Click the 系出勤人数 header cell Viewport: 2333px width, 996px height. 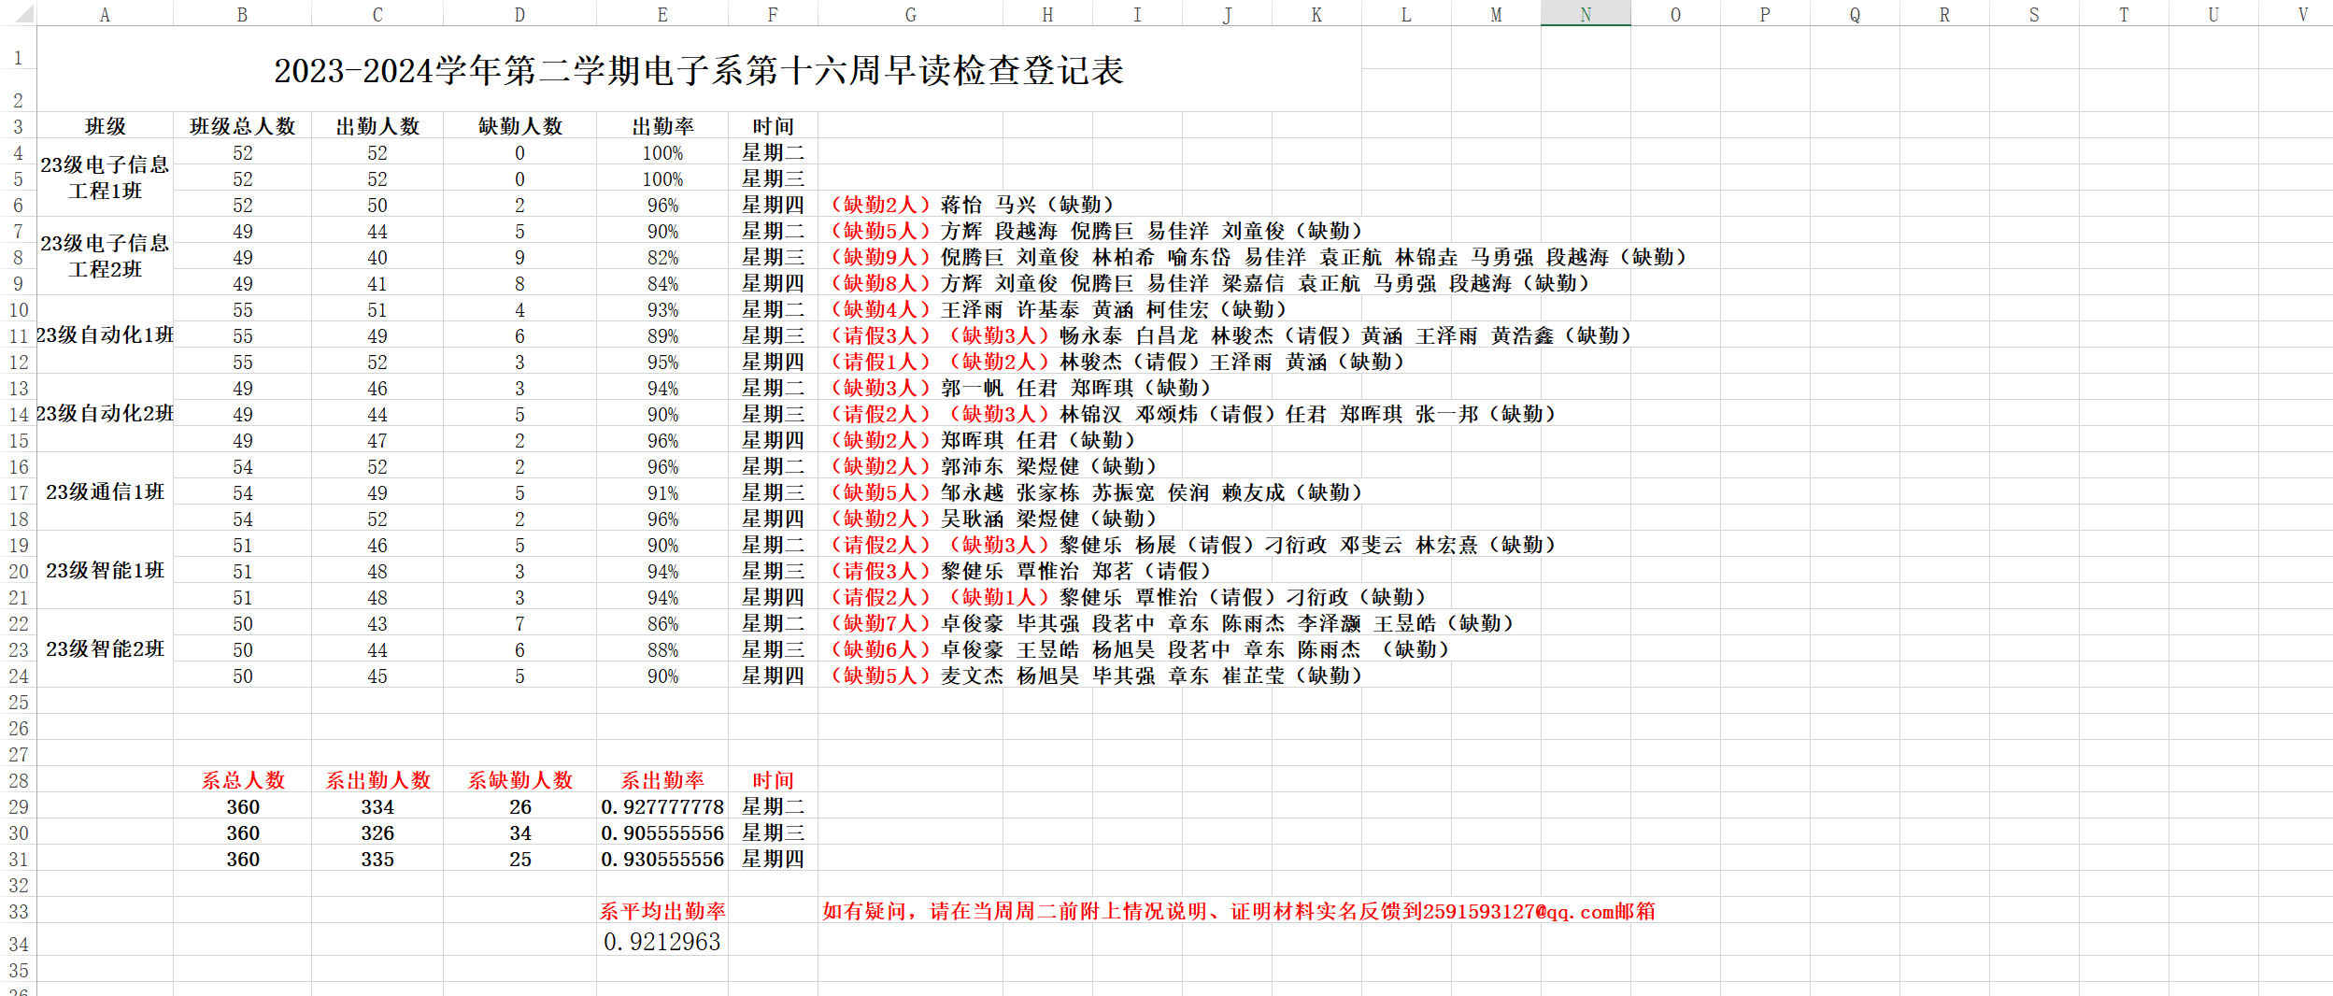coord(377,780)
